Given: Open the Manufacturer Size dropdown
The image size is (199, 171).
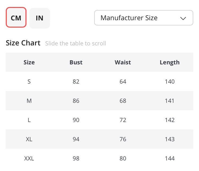Looking at the screenshot, I should 144,18.
